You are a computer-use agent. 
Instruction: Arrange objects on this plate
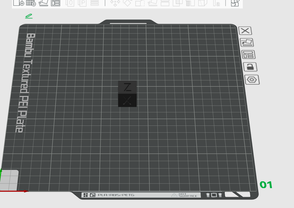[248, 55]
